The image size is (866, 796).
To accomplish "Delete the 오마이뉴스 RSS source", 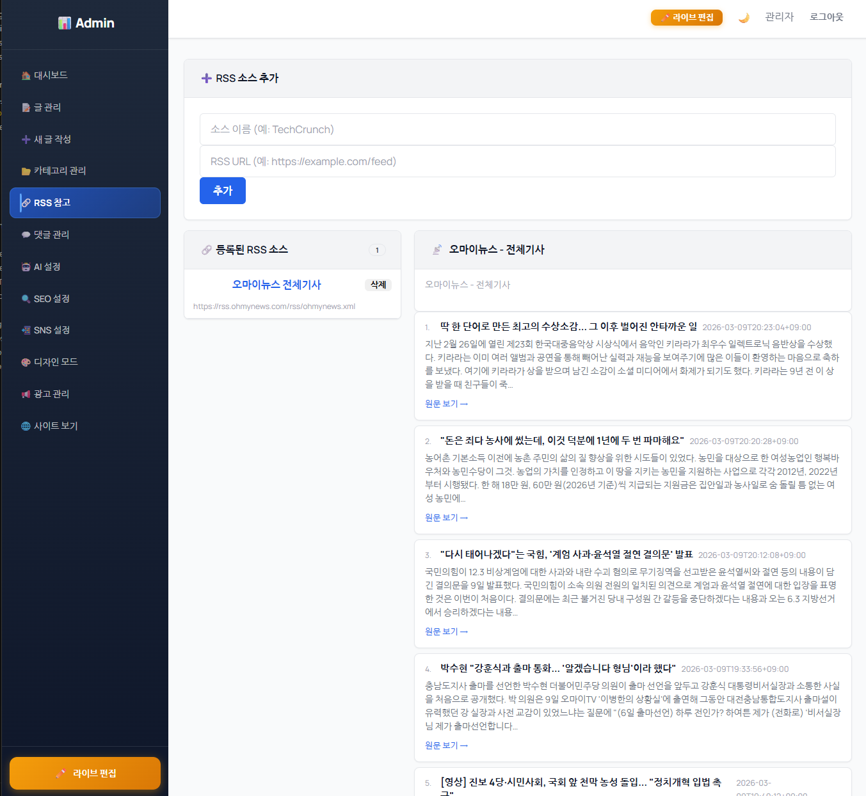I will tap(378, 285).
